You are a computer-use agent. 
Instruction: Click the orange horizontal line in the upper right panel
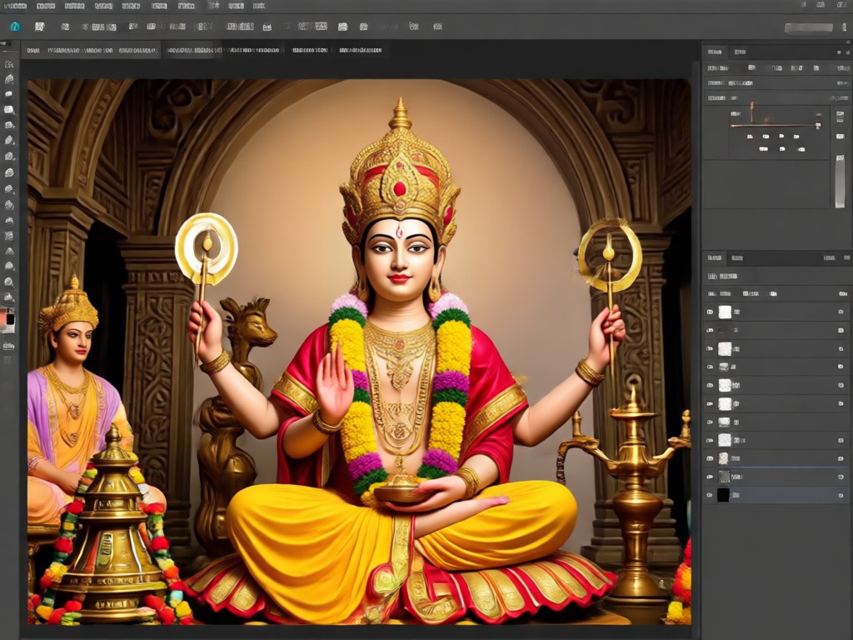pos(775,126)
